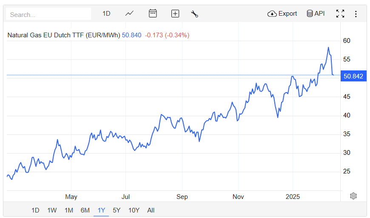Select the 1M time range
Viewport: 370px width, 218px height.
68,210
